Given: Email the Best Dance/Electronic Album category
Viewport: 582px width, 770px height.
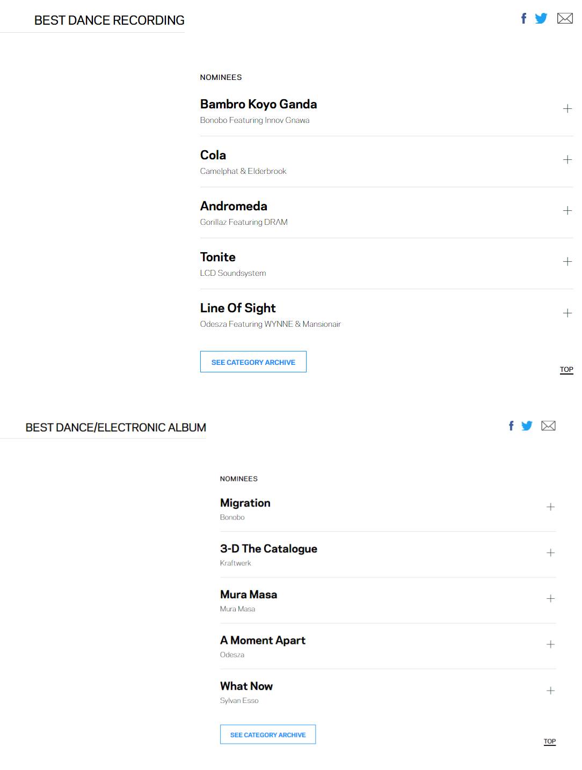Looking at the screenshot, I should coord(548,426).
